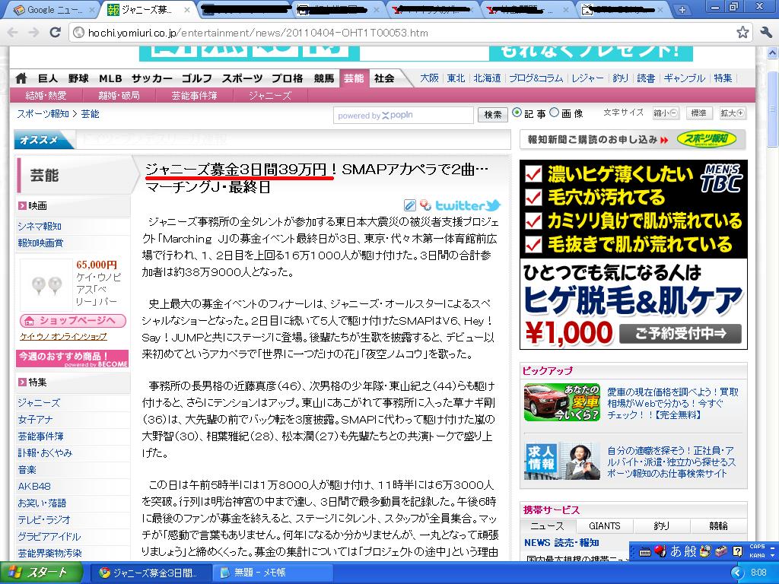Viewport: 779px width, 584px height.
Task: Open the Chrome wrench menu
Action: (765, 33)
